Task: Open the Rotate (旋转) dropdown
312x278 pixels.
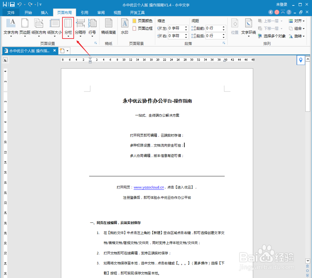Action: click(x=297, y=36)
